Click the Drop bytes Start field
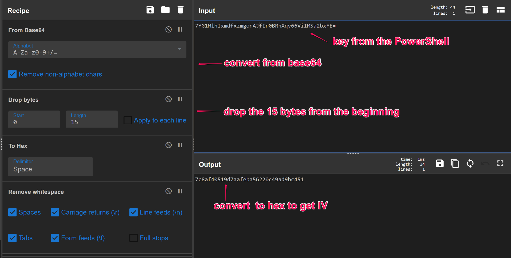The height and width of the screenshot is (258, 511). coord(34,119)
